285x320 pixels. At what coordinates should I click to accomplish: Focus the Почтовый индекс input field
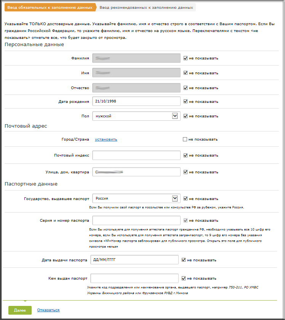(x=136, y=155)
